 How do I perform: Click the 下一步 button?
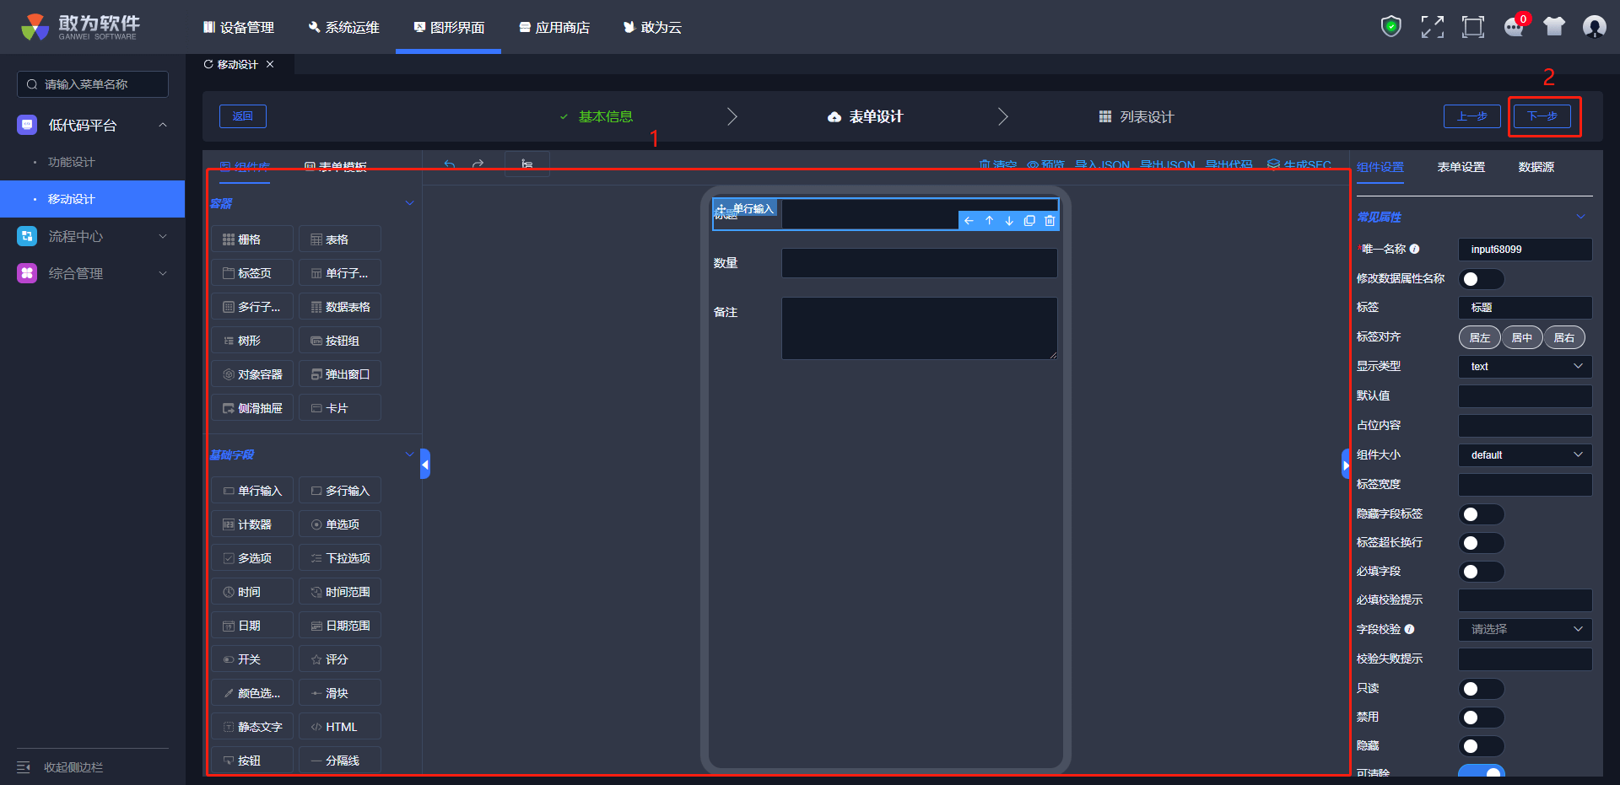pyautogui.click(x=1542, y=116)
